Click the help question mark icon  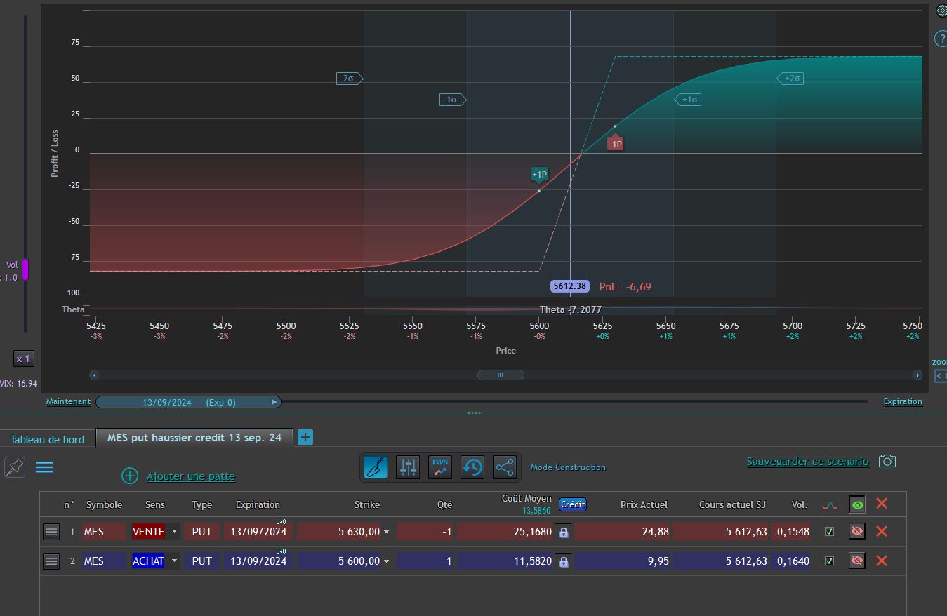click(x=941, y=39)
